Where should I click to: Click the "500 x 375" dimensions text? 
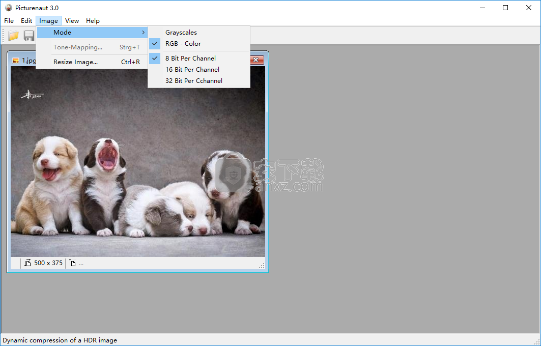(48, 263)
